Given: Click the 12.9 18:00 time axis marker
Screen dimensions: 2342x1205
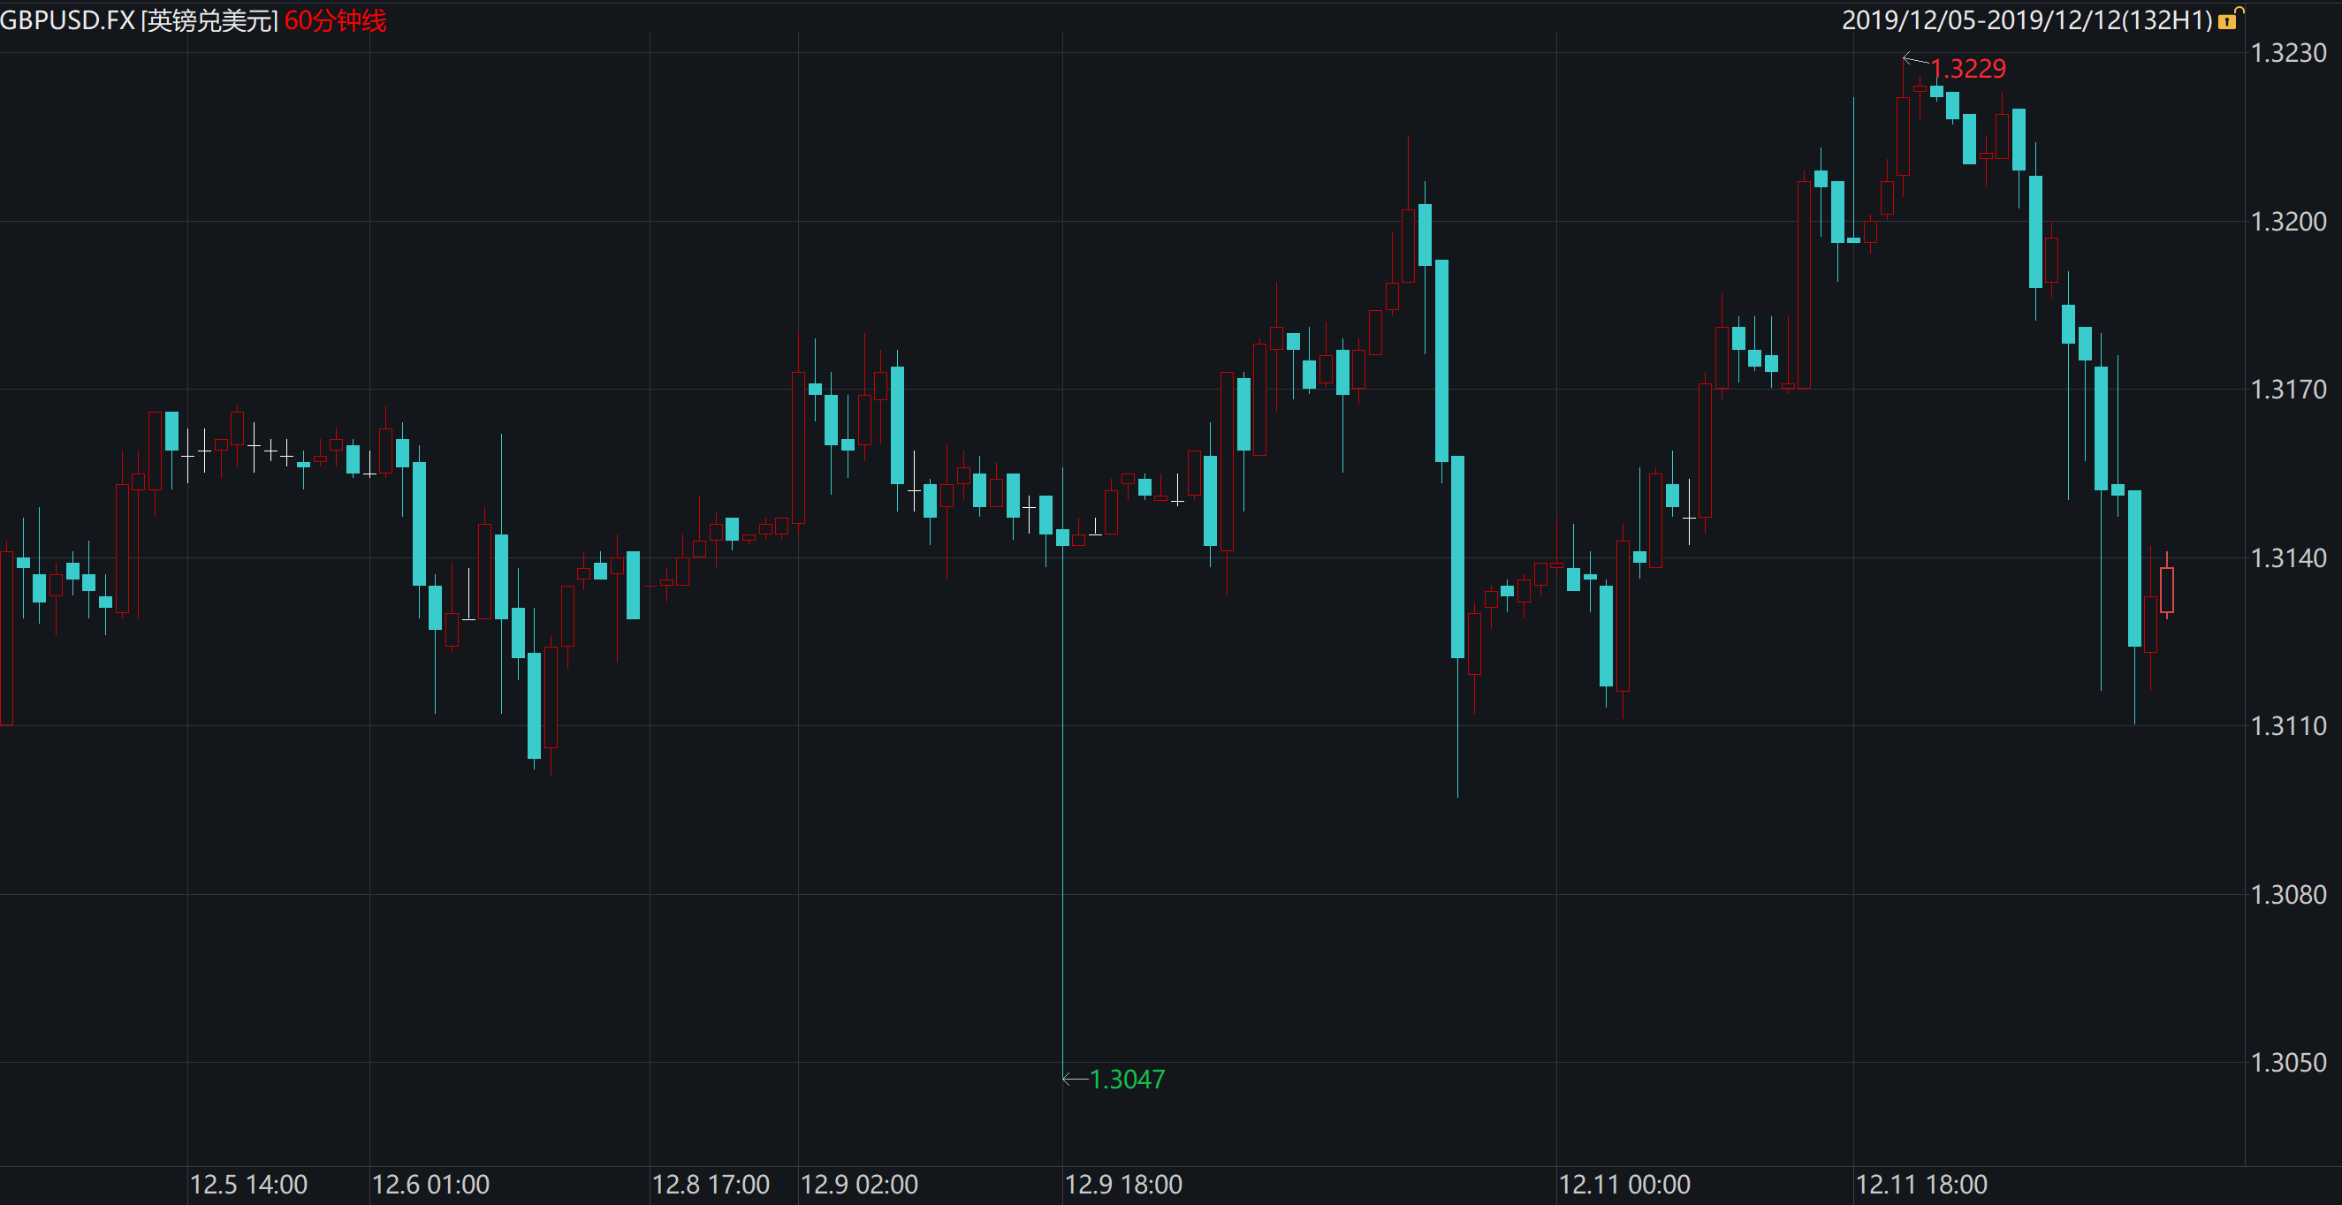Looking at the screenshot, I should [x=1122, y=1185].
